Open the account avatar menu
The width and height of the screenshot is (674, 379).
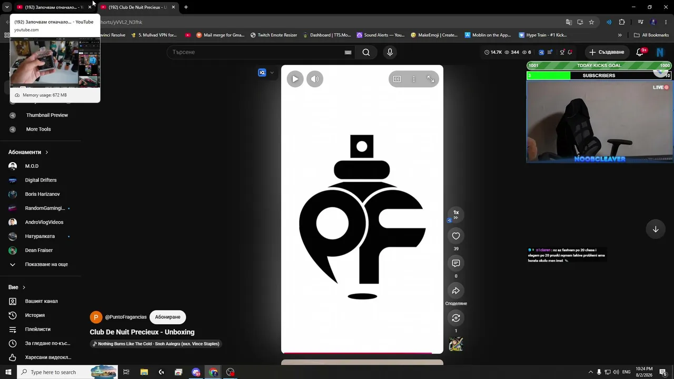click(660, 52)
